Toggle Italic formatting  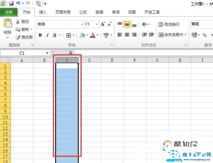coord(47,35)
